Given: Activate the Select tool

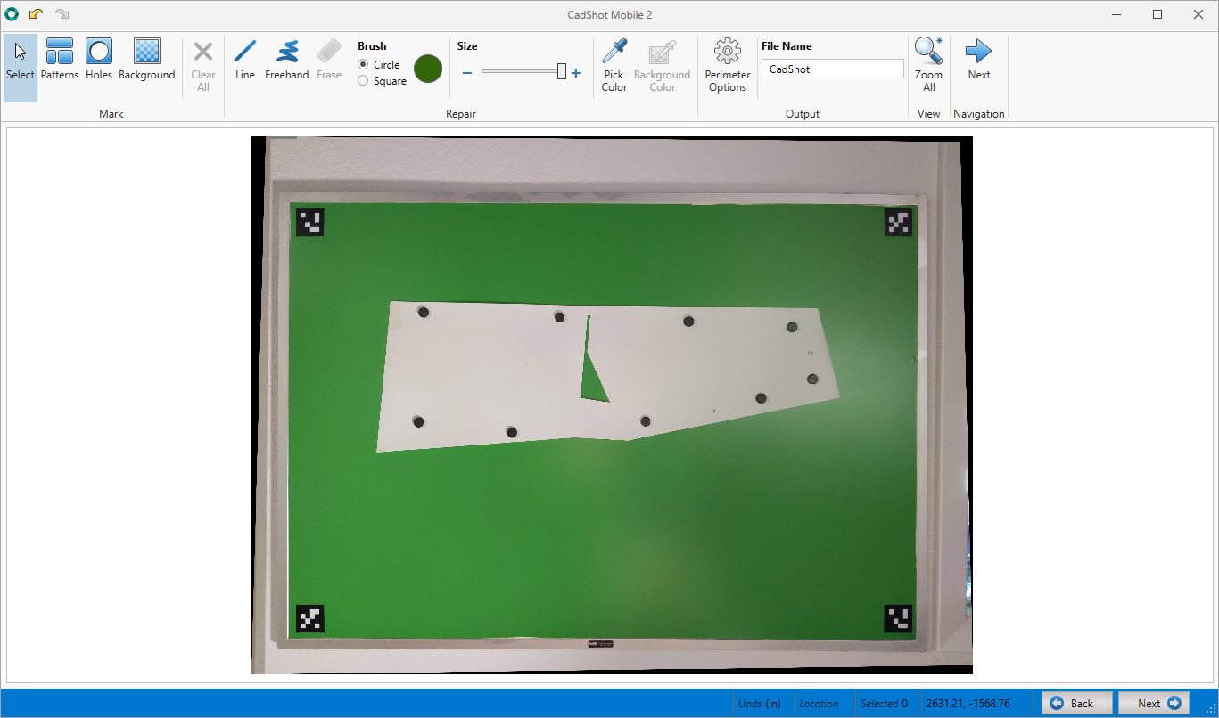Looking at the screenshot, I should tap(21, 68).
